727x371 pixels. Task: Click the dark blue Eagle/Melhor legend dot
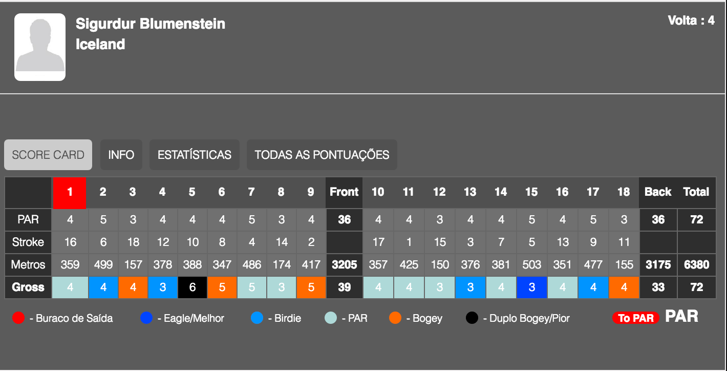[146, 318]
